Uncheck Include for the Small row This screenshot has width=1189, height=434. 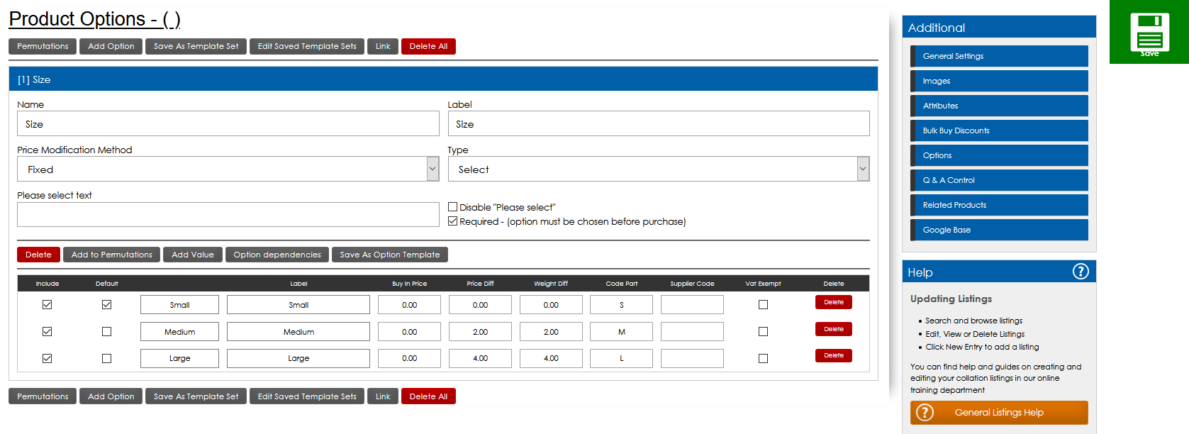tap(47, 305)
